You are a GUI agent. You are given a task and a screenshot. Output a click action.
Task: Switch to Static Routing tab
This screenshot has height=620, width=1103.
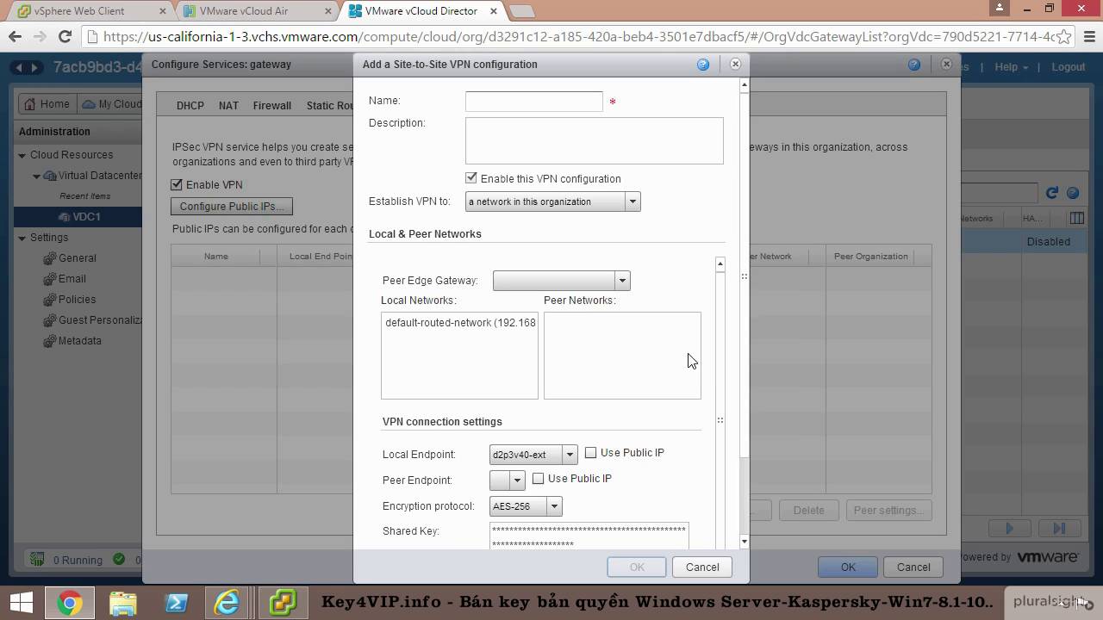[330, 106]
